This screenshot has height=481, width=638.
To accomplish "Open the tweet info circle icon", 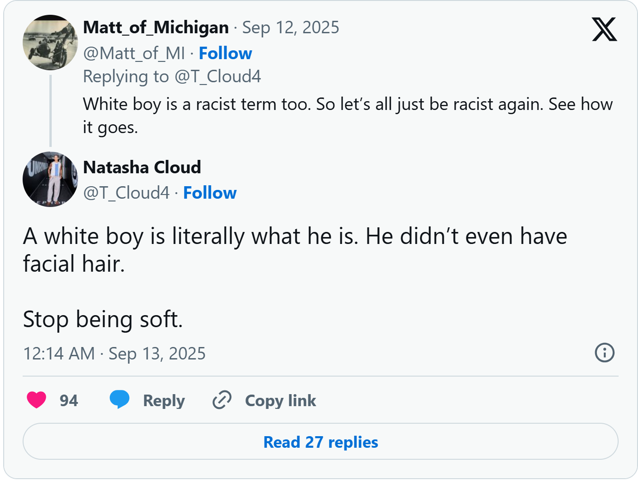I will [604, 353].
